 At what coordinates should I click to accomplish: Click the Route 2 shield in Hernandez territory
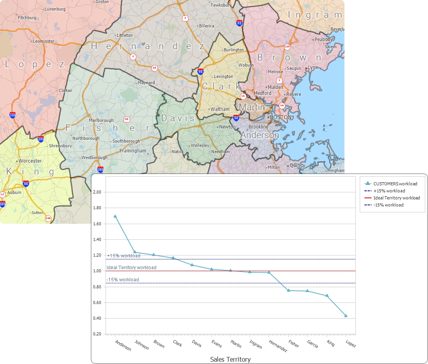(x=133, y=56)
